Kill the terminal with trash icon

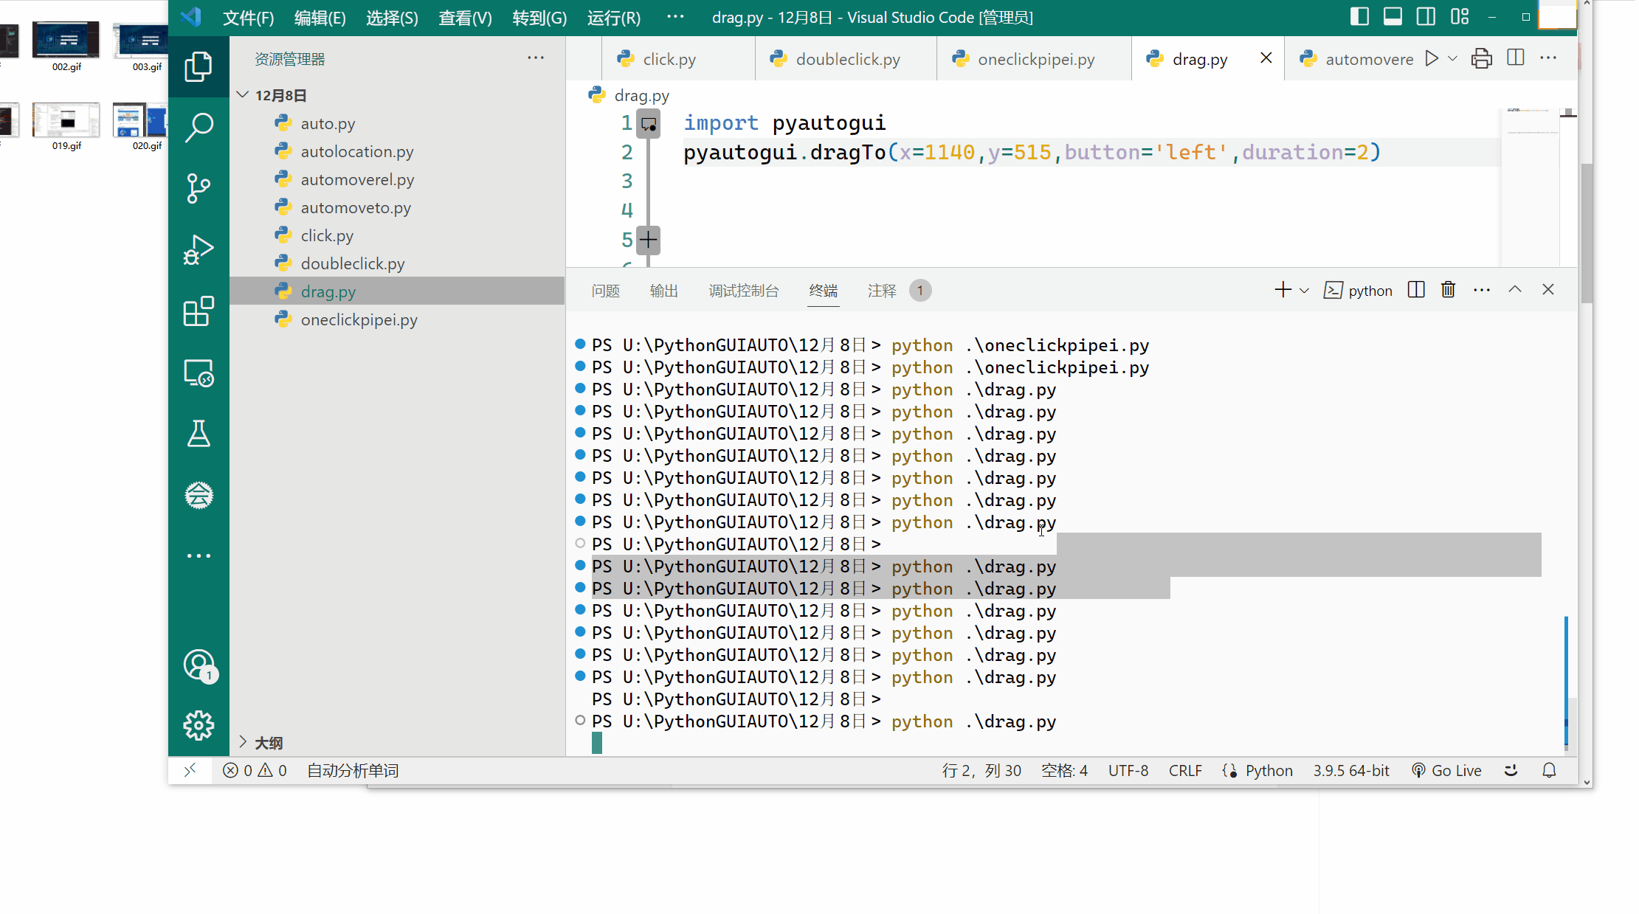tap(1448, 290)
